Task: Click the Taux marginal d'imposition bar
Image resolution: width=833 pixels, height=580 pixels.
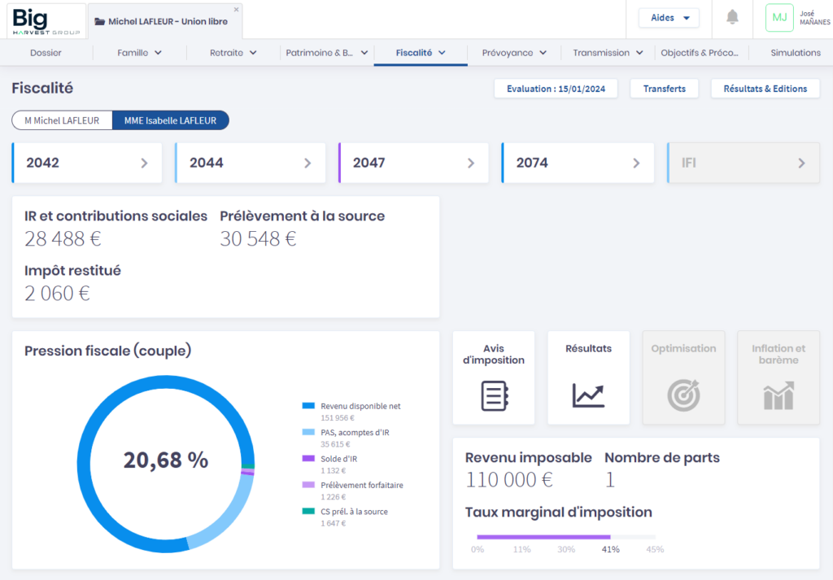Action: [565, 537]
